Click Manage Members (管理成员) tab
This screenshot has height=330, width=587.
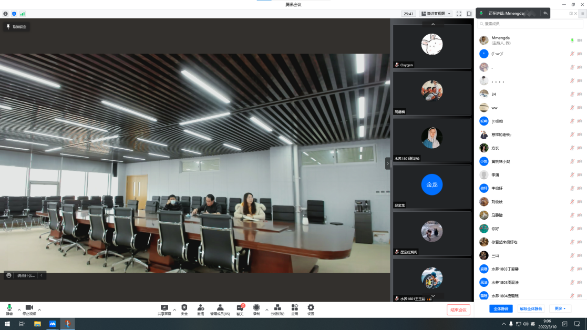tap(220, 310)
